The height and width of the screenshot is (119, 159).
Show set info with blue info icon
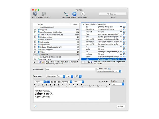coord(40,62)
